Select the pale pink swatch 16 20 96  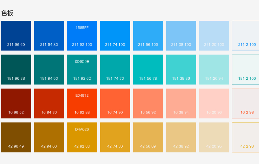(214, 103)
